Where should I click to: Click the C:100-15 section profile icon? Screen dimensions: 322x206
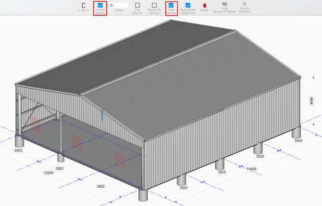[x=84, y=6]
